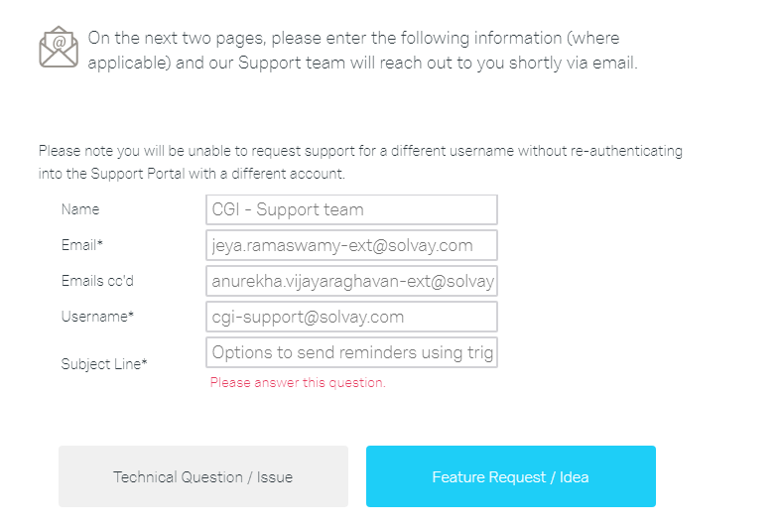Choose the Feature Request / Idea button
781x528 pixels.
(x=510, y=476)
